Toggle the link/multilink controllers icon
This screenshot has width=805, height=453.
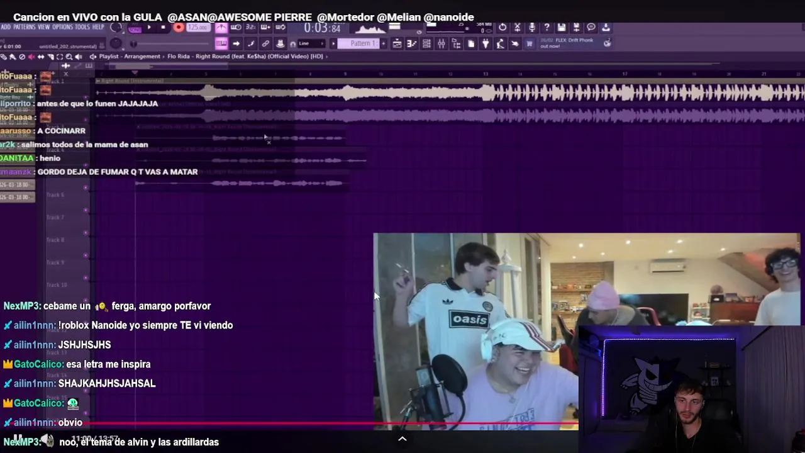pyautogui.click(x=265, y=43)
